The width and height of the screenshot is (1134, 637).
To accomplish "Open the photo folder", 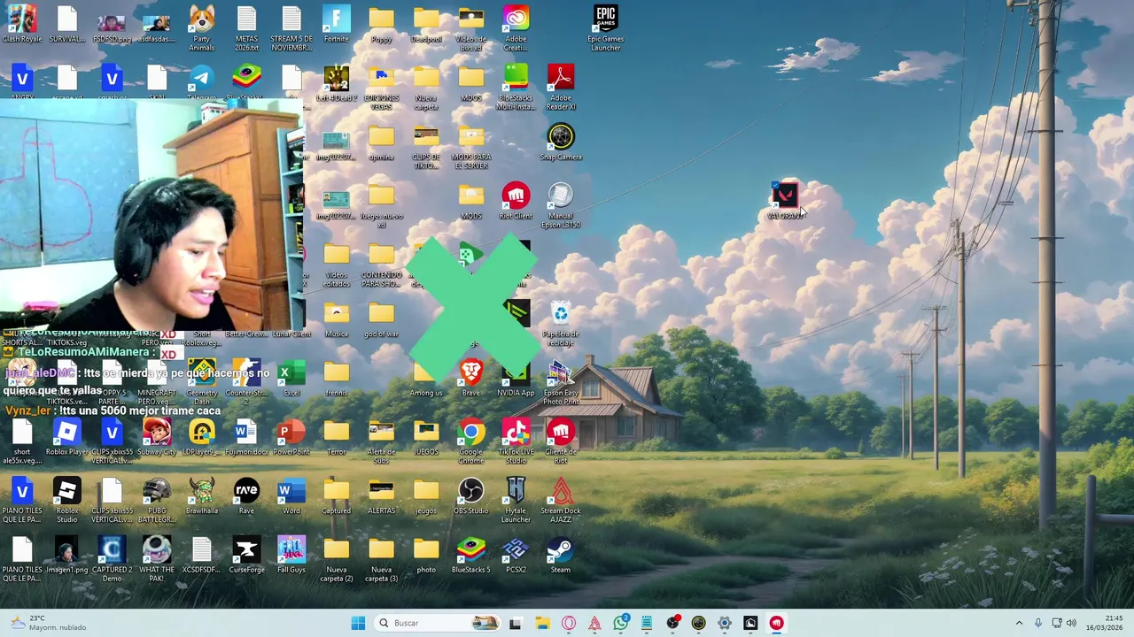I will tap(426, 555).
